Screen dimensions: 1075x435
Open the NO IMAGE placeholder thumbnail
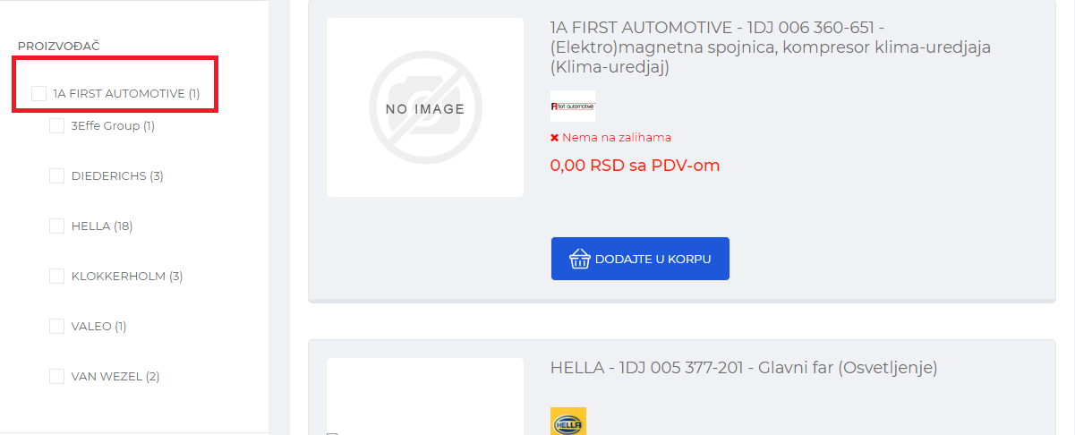[x=425, y=107]
